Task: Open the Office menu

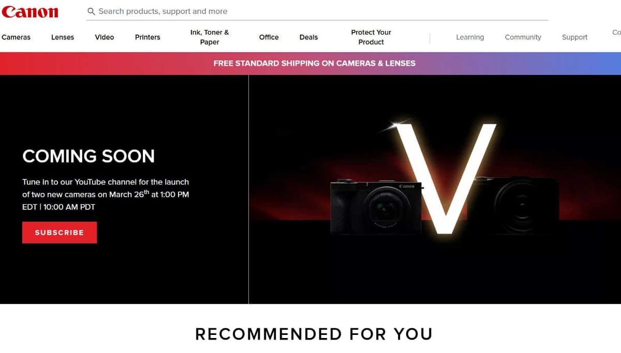Action: [269, 37]
